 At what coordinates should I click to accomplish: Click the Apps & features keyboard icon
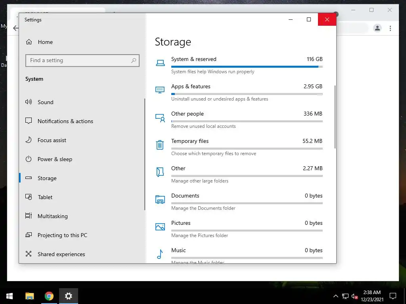coord(160,90)
